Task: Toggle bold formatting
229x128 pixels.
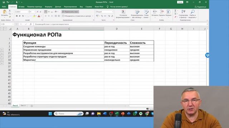Action: tap(17, 16)
